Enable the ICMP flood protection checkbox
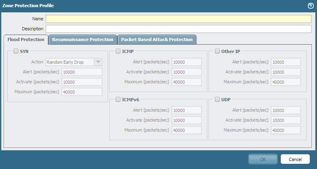This screenshot has width=317, height=169. pyautogui.click(x=118, y=51)
